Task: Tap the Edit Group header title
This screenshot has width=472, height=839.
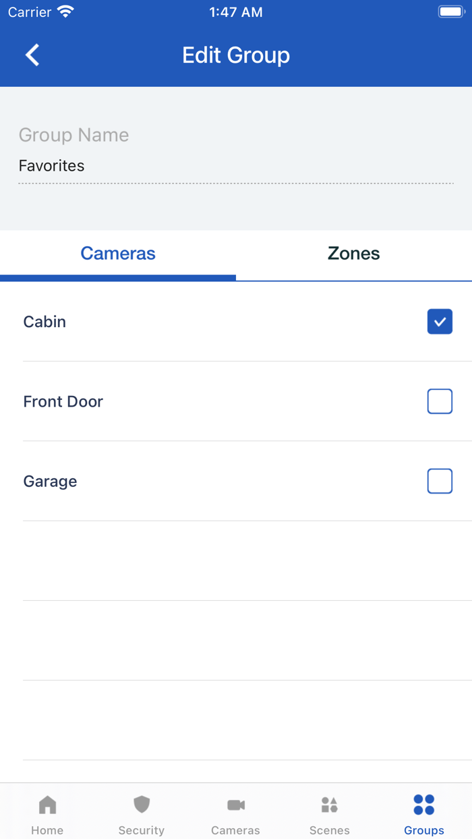Action: click(236, 55)
